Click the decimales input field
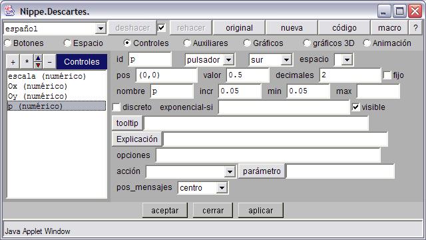426x240 pixels. tap(350, 75)
